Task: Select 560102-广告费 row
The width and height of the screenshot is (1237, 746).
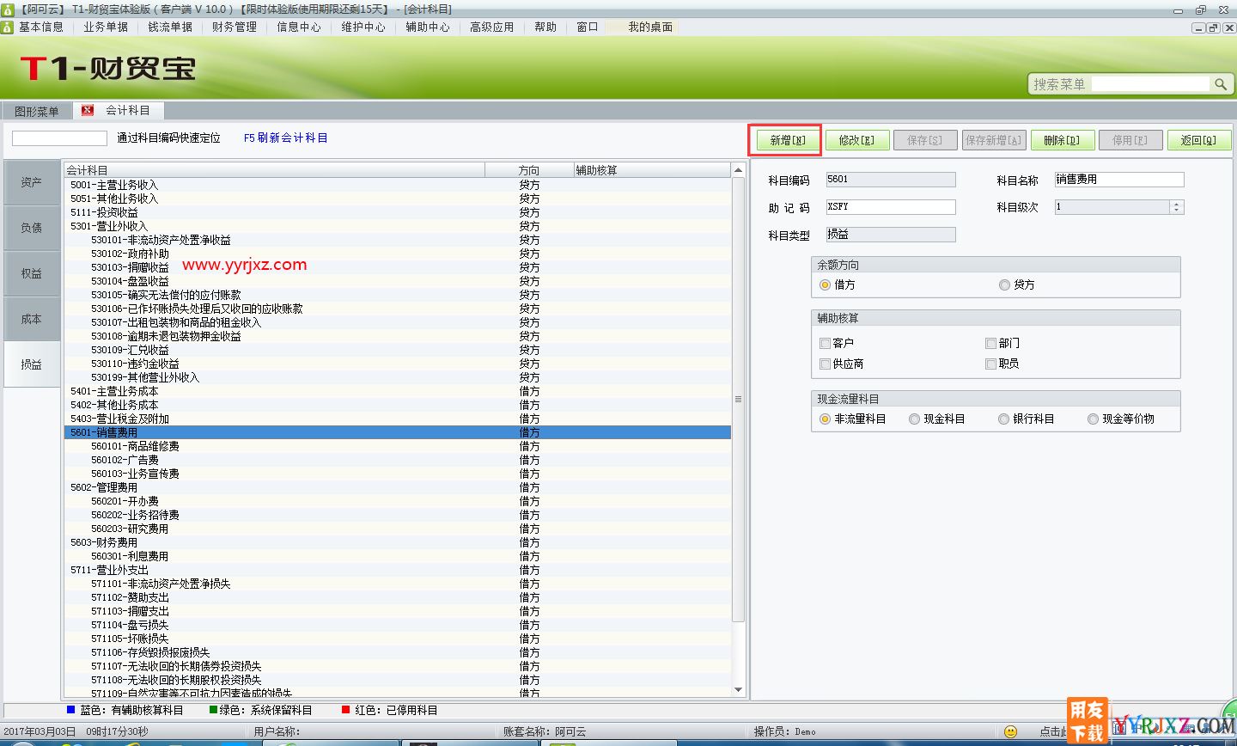Action: tap(398, 460)
